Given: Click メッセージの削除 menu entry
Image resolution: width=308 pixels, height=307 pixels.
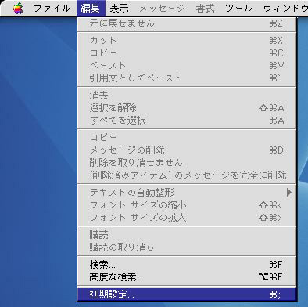Looking at the screenshot, I should pos(187,150).
